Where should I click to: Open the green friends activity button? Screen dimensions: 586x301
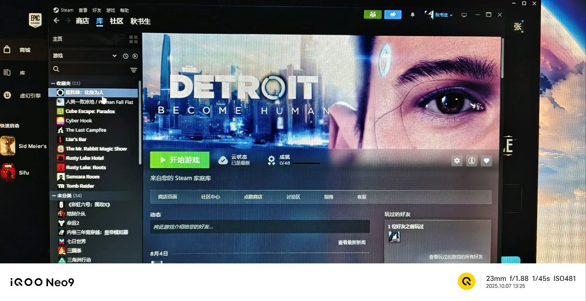[x=372, y=14]
